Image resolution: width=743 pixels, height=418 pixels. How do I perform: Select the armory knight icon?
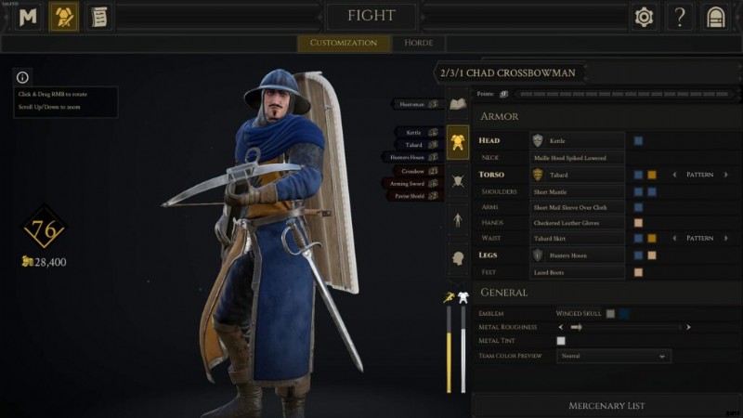tap(64, 17)
